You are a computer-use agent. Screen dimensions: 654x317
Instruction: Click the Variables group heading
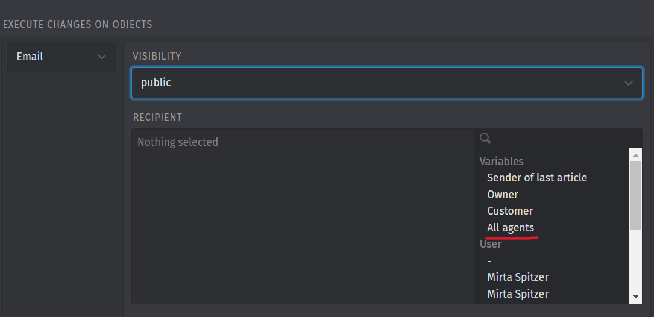click(502, 162)
